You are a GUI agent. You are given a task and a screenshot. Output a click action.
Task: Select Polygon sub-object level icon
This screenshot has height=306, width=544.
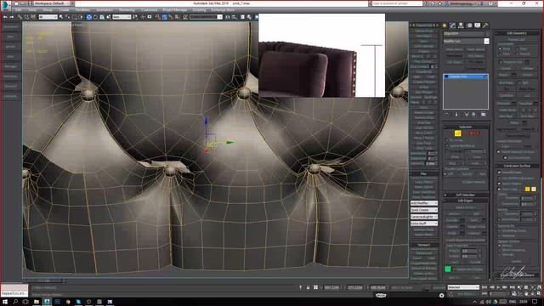471,133
